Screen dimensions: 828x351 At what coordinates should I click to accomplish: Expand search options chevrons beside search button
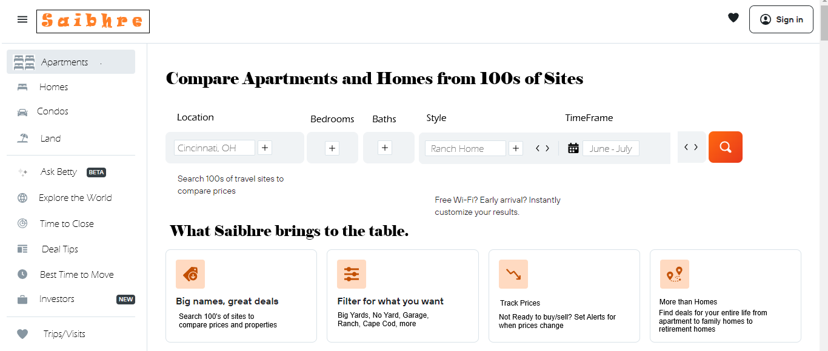[691, 147]
